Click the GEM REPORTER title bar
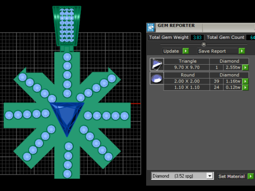Image resolution: width=255 pixels, height=191 pixels. click(x=201, y=28)
